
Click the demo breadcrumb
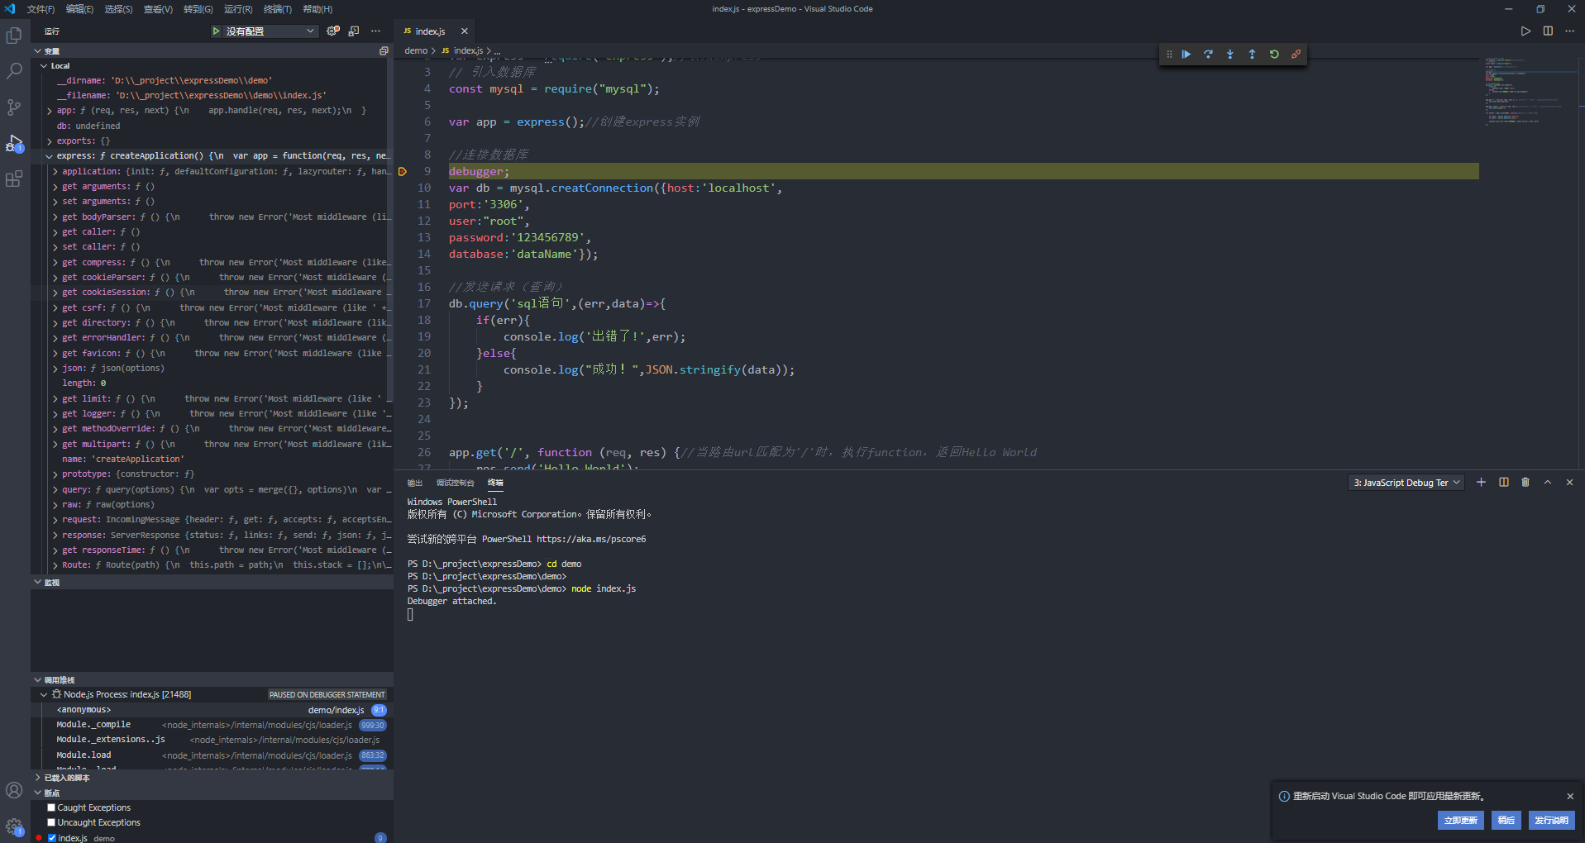[416, 51]
